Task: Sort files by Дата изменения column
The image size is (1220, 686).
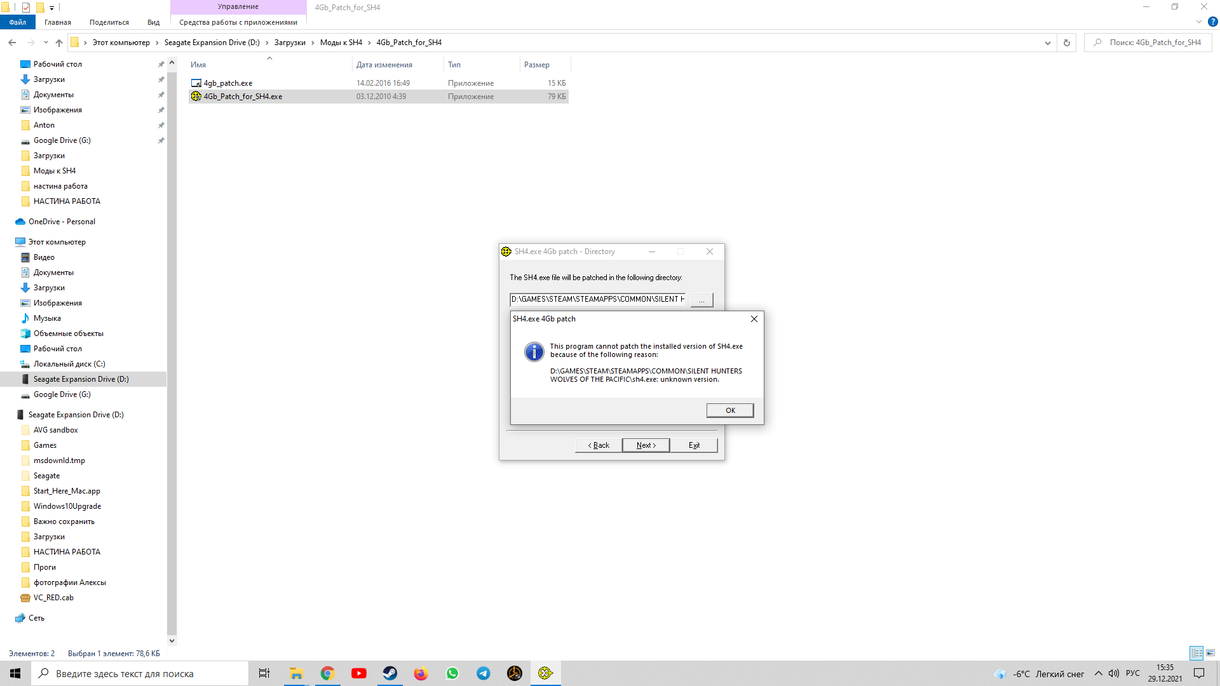Action: click(397, 65)
